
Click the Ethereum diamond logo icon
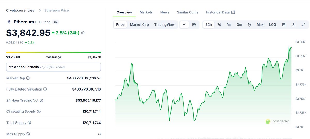pyautogui.click(x=9, y=22)
